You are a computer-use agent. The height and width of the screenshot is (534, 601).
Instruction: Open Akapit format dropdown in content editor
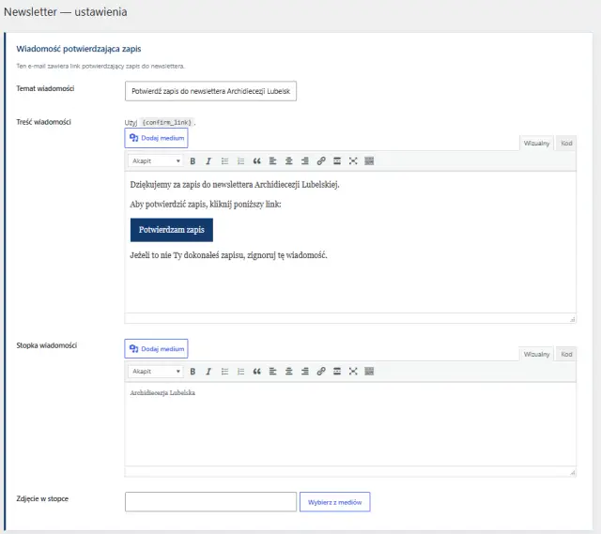click(156, 160)
